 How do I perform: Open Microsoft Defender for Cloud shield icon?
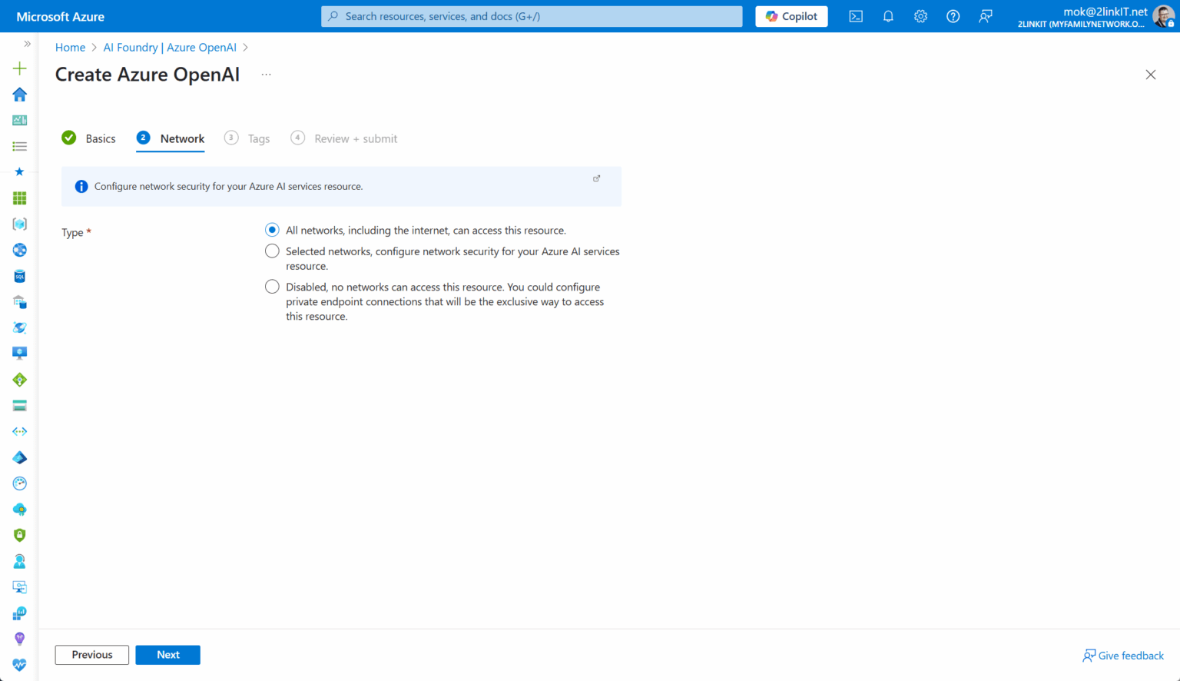(x=19, y=535)
